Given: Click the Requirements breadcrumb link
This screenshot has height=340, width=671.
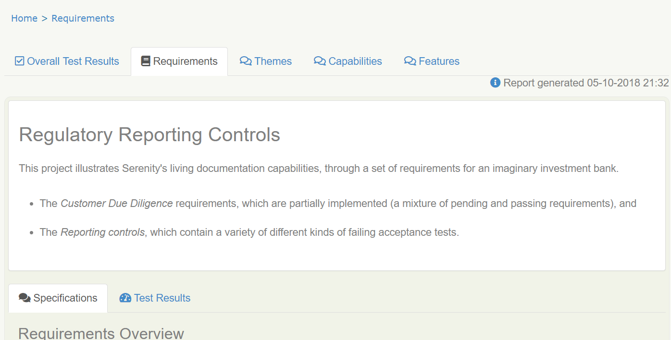Looking at the screenshot, I should tap(83, 18).
